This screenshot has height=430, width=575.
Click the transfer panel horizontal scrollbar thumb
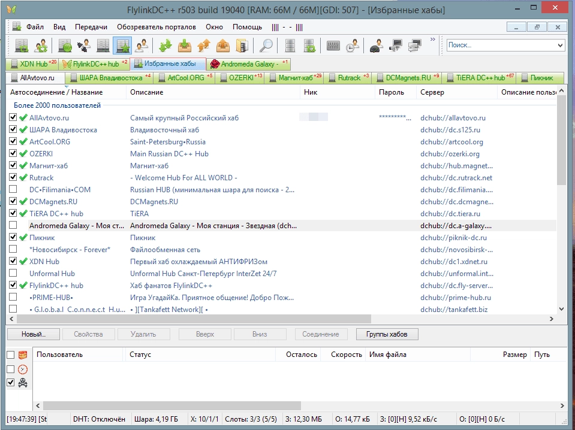(x=172, y=405)
